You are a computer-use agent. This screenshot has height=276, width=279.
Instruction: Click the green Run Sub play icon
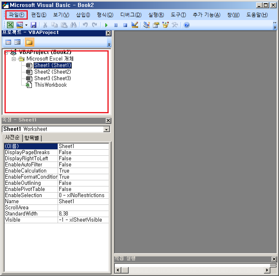point(106,25)
